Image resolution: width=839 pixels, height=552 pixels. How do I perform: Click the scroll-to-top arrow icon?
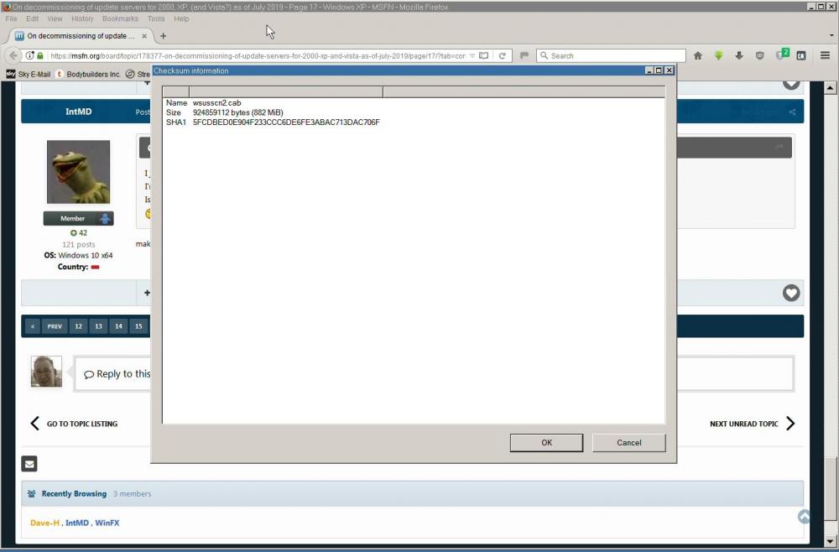tap(805, 517)
